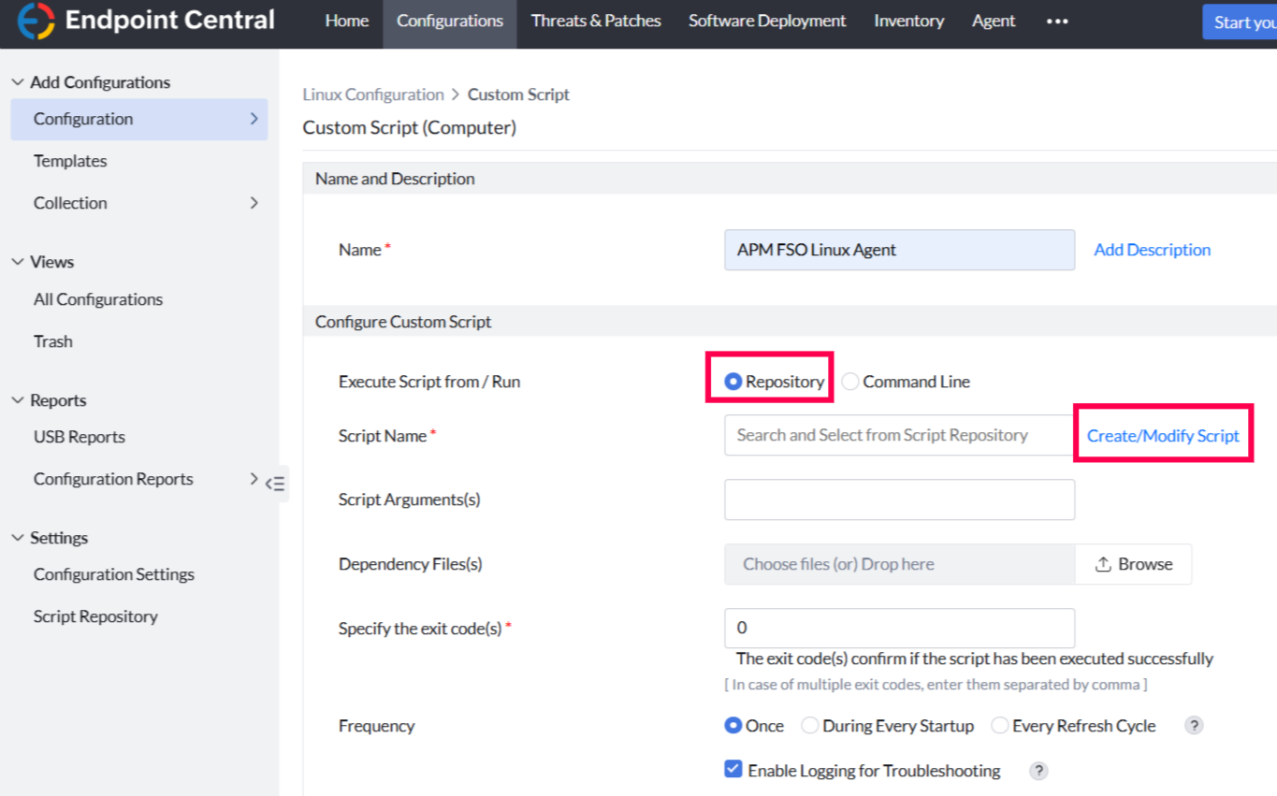Choose During Every Startup frequency

[x=810, y=726]
